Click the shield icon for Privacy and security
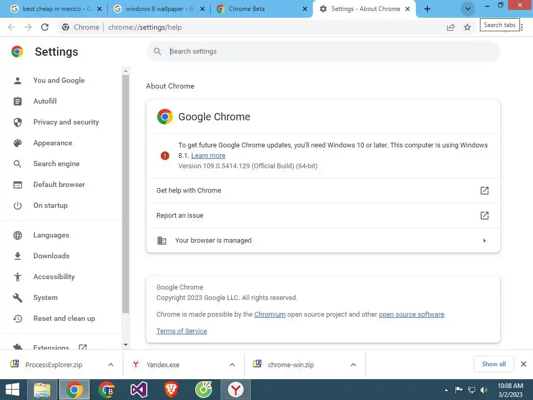Viewport: 533px width, 400px height. click(18, 122)
